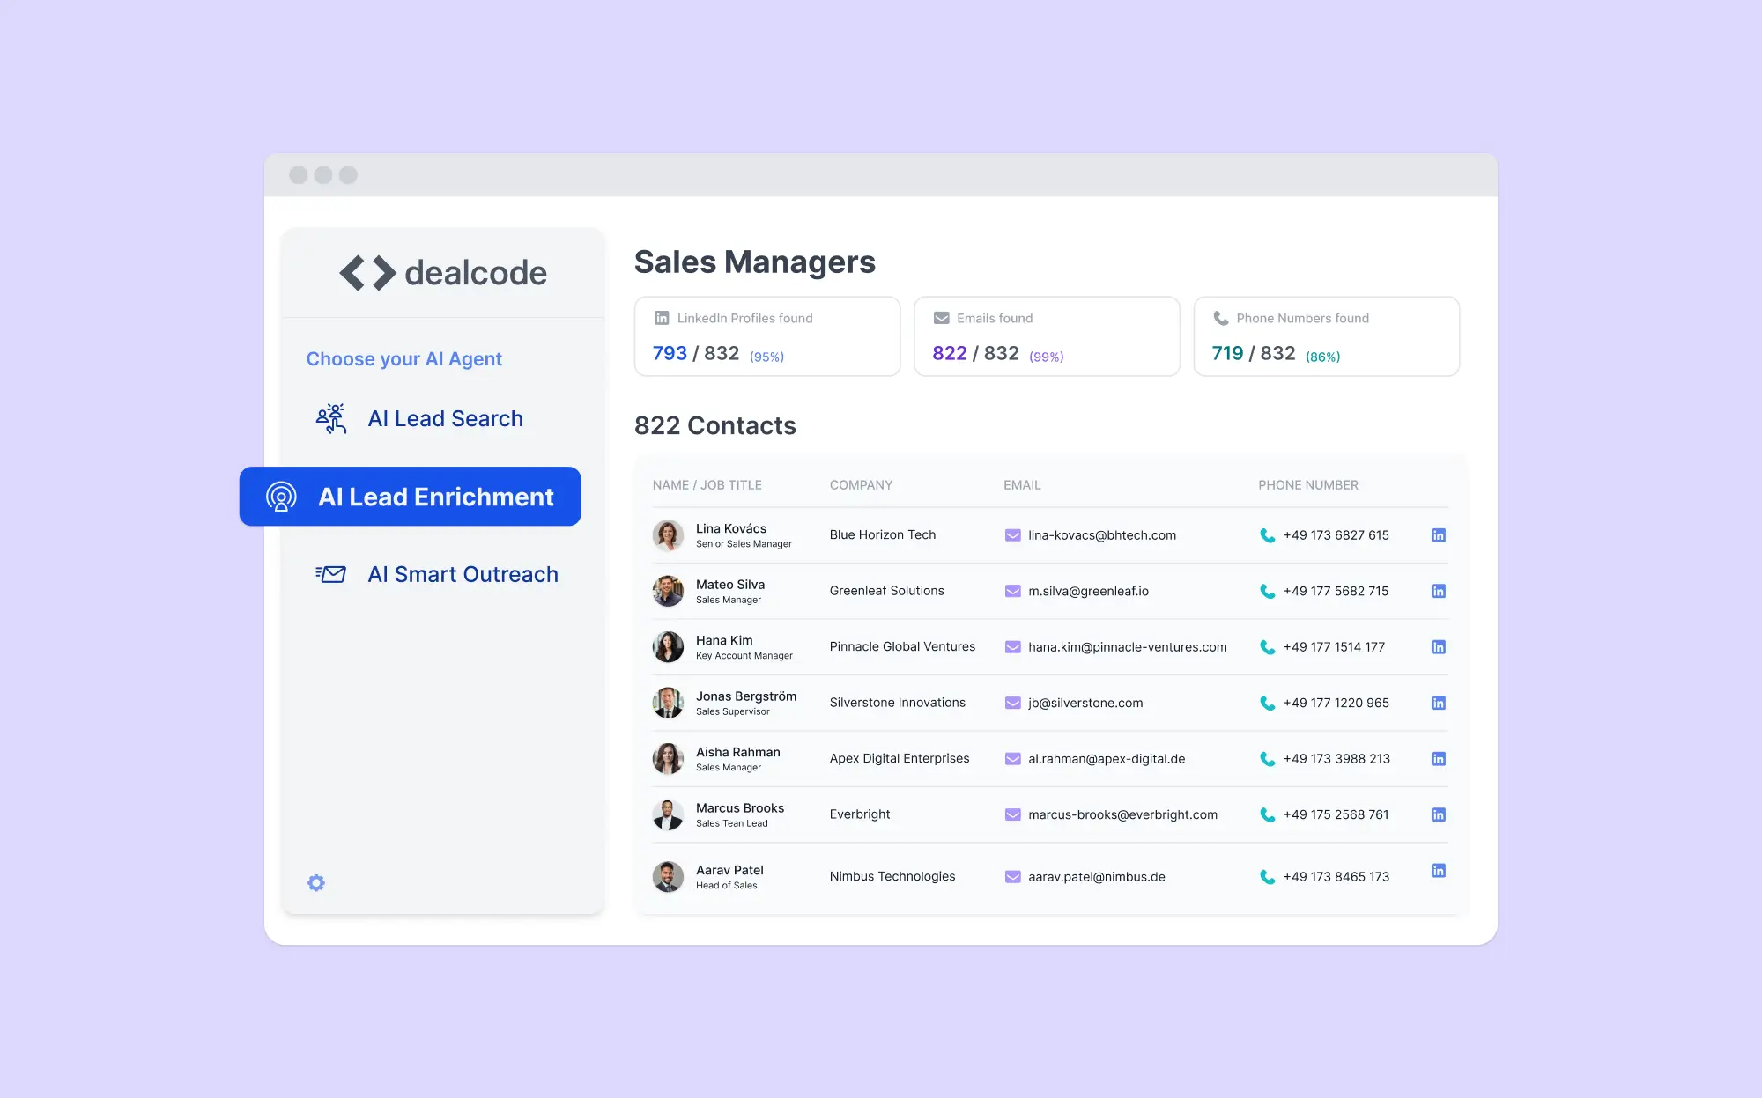Open AI Smart Outreach
The height and width of the screenshot is (1098, 1762).
[x=463, y=573]
